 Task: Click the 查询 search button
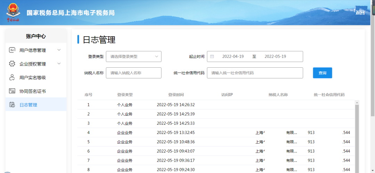tap(322, 73)
